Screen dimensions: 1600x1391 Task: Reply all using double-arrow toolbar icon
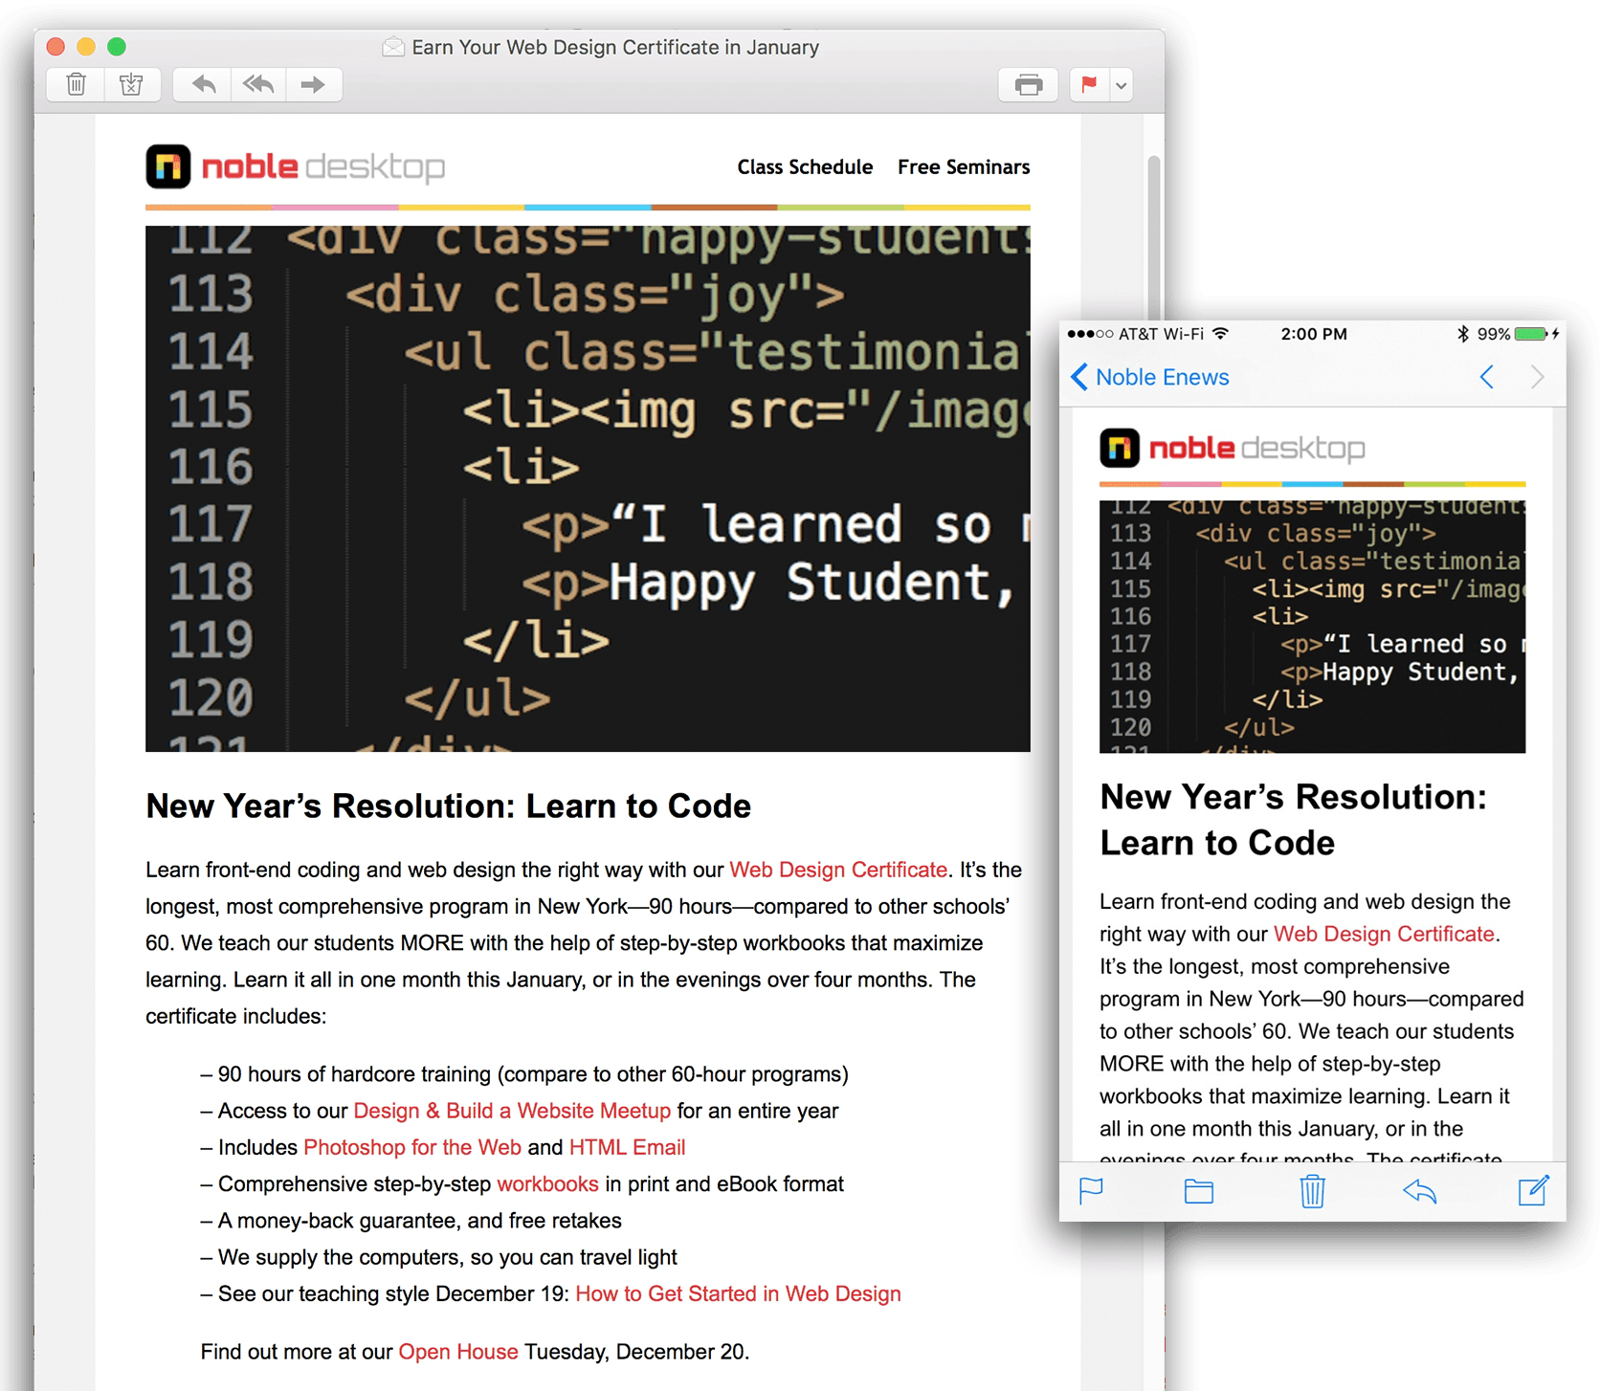258,85
